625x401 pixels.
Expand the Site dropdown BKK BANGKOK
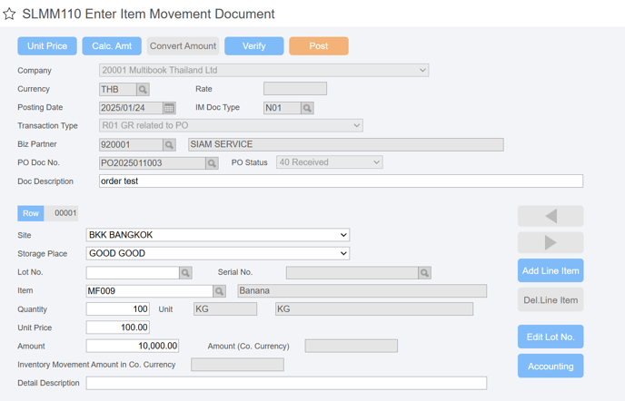(x=218, y=235)
